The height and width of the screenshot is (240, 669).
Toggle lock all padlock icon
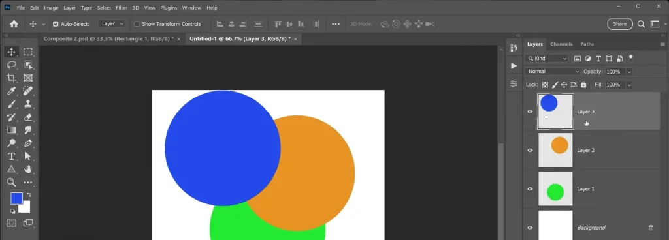(x=583, y=85)
